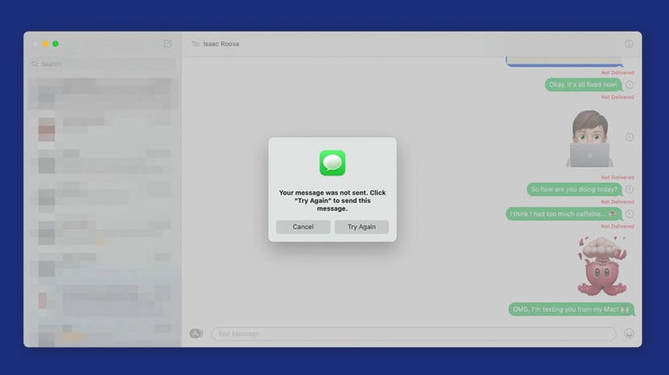Open the emoji picker icon

click(629, 333)
